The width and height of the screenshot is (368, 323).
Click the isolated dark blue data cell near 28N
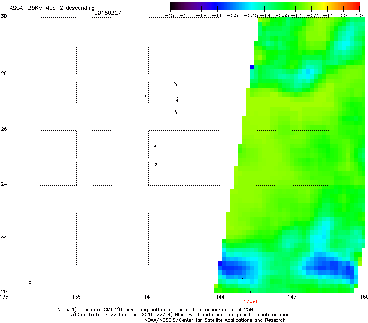pos(252,67)
